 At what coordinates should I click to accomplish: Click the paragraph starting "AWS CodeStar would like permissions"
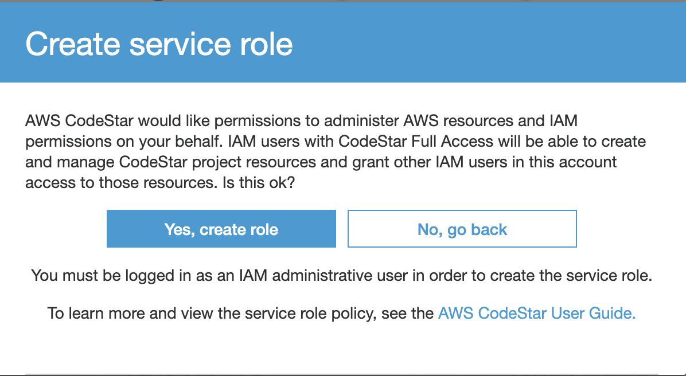(336, 151)
